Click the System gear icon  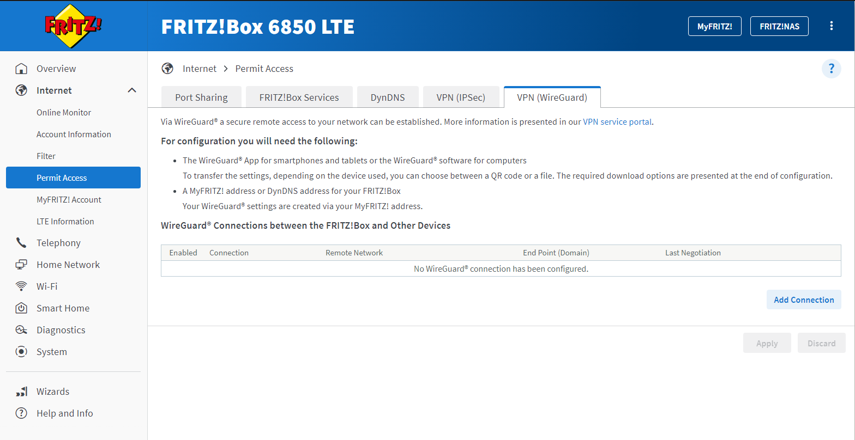pos(21,352)
